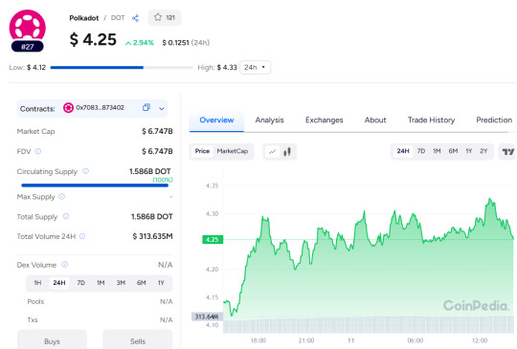
Task: Click the Low-High price range bar
Action: [122, 68]
